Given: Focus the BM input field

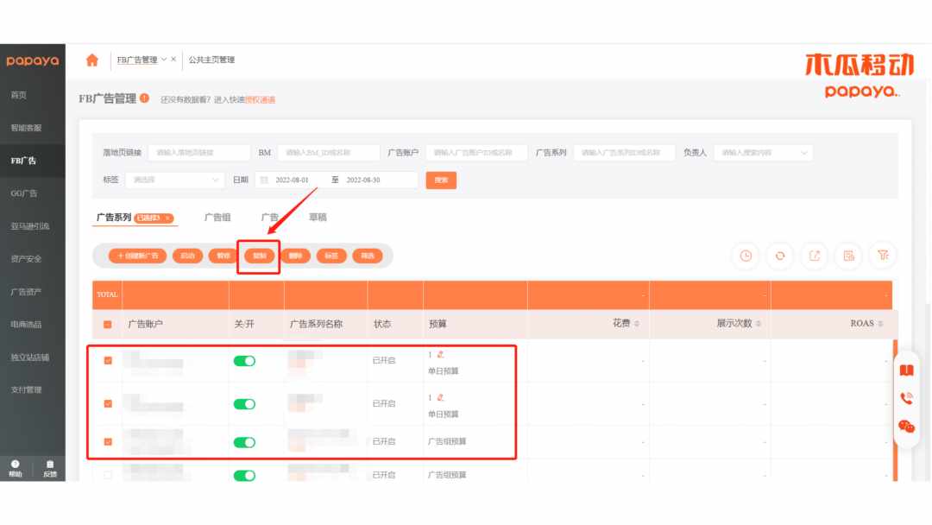Looking at the screenshot, I should (x=329, y=153).
